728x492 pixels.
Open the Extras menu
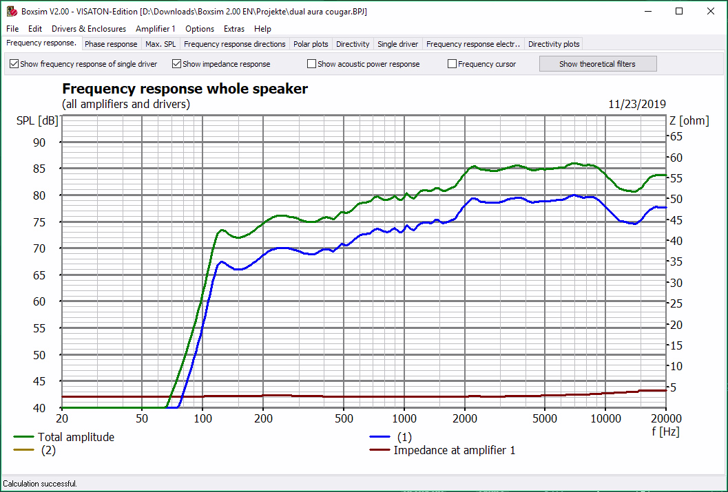(x=234, y=29)
